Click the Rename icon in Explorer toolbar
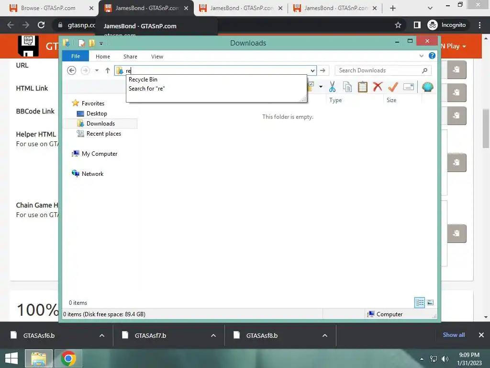Image resolution: width=490 pixels, height=368 pixels. pos(409,87)
